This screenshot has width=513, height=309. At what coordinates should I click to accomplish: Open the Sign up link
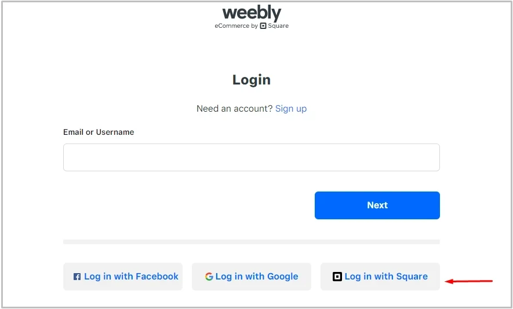click(x=291, y=109)
